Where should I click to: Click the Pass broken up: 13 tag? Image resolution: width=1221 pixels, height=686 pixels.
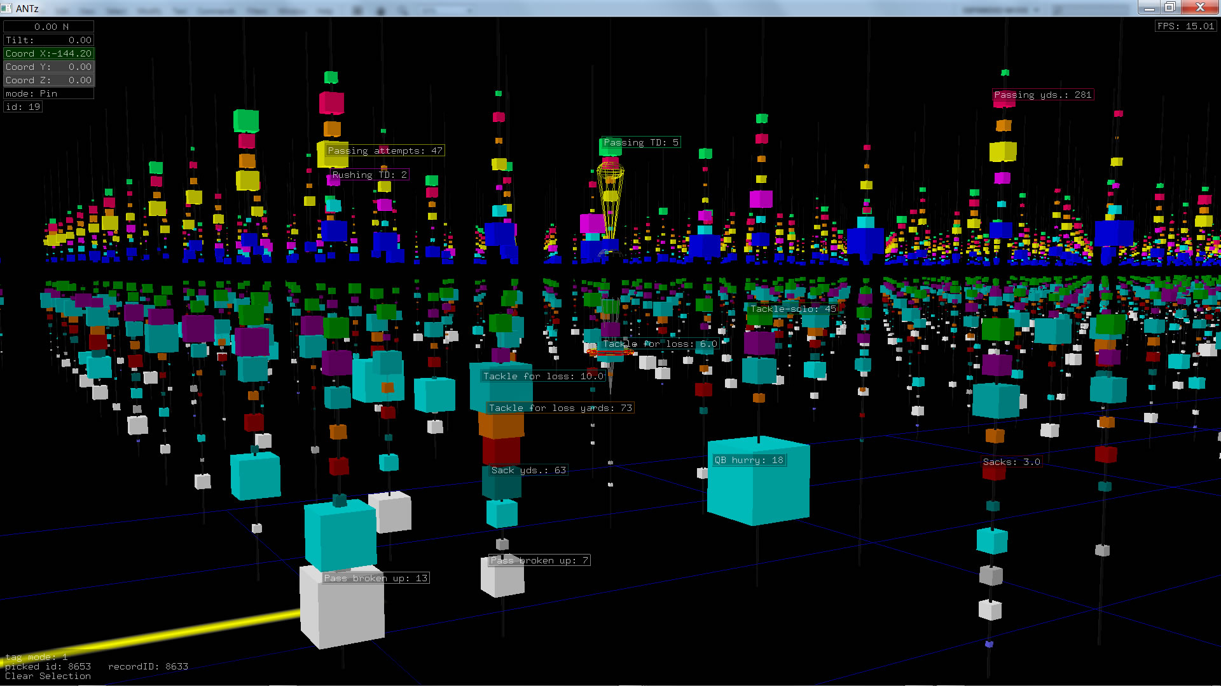(x=375, y=578)
